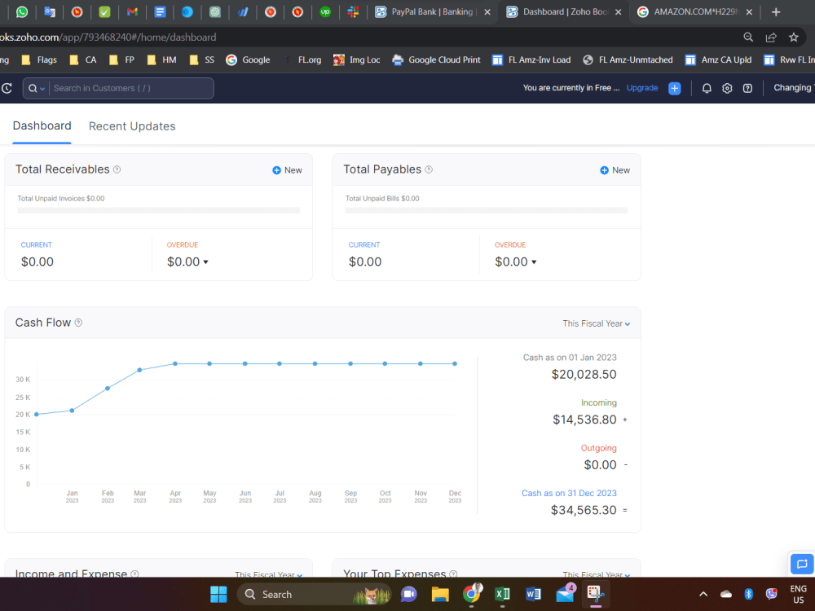
Task: Click the refresh icon in Zoho header
Action: pos(7,88)
